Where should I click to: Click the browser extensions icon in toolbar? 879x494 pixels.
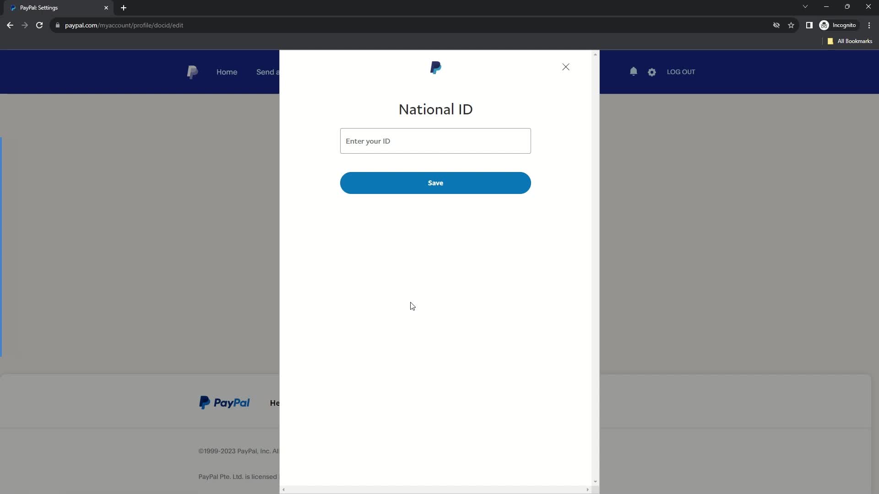coord(809,25)
